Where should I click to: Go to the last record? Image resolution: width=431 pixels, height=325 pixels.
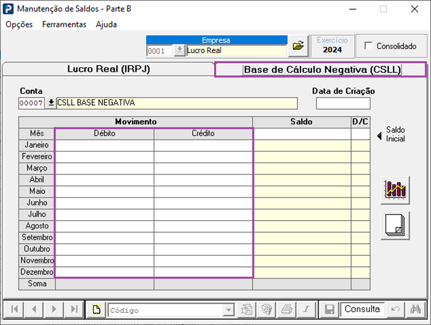point(74,309)
